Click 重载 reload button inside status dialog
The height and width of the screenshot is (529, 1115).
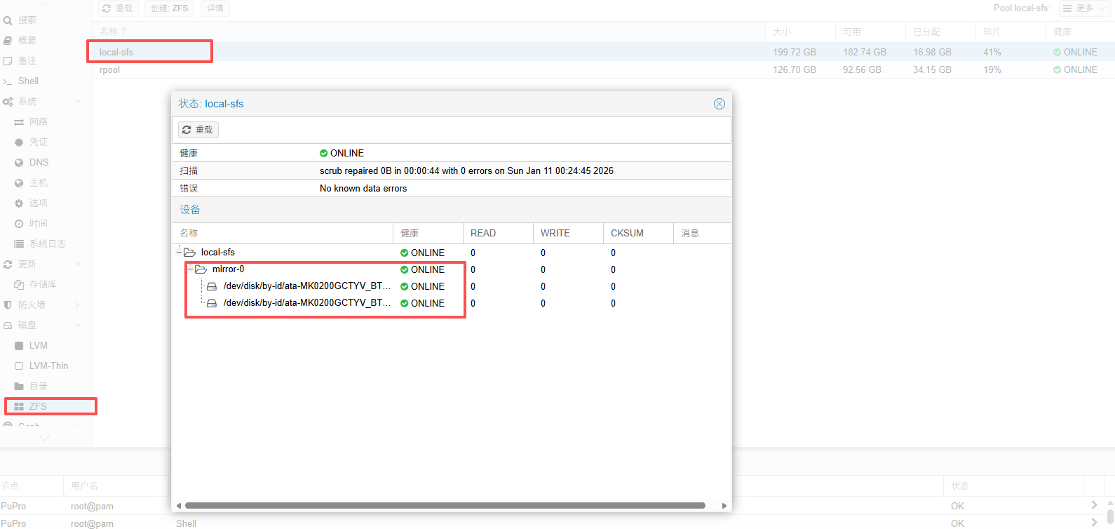point(198,130)
